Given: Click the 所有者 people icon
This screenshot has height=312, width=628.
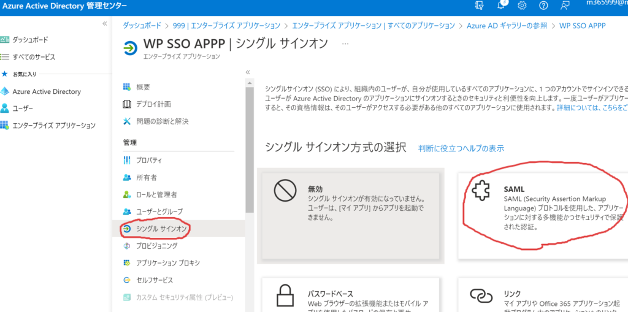Looking at the screenshot, I should 126,177.
